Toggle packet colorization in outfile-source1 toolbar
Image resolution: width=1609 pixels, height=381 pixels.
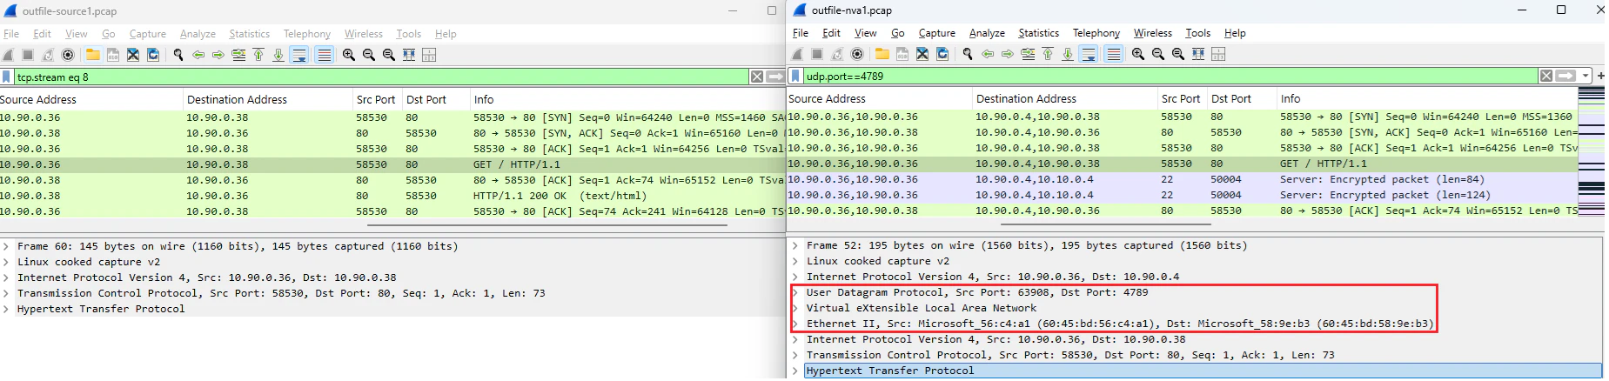point(324,55)
